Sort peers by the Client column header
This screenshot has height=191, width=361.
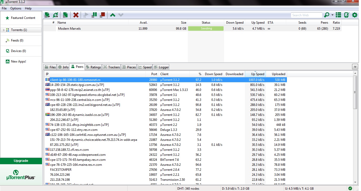(x=174, y=74)
